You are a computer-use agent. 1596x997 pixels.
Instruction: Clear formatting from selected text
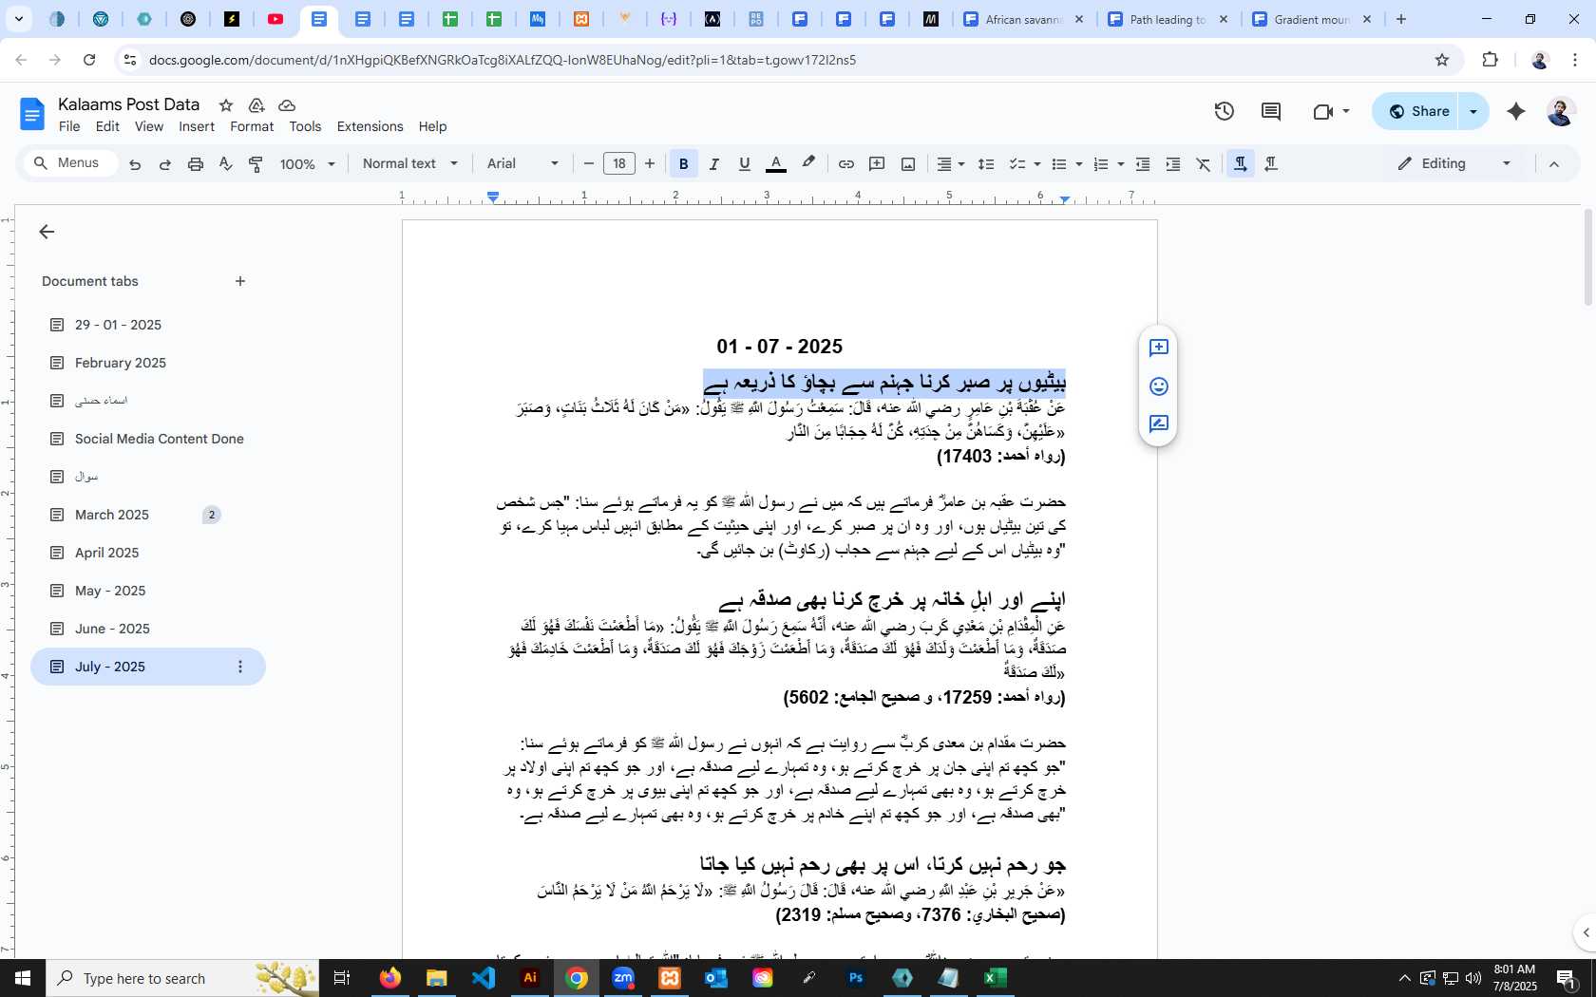[x=1204, y=164]
